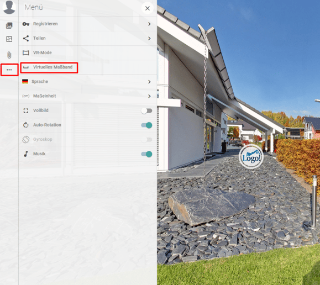This screenshot has width=320, height=285.
Task: Click the three-dots more menu icon
Action: (9, 70)
